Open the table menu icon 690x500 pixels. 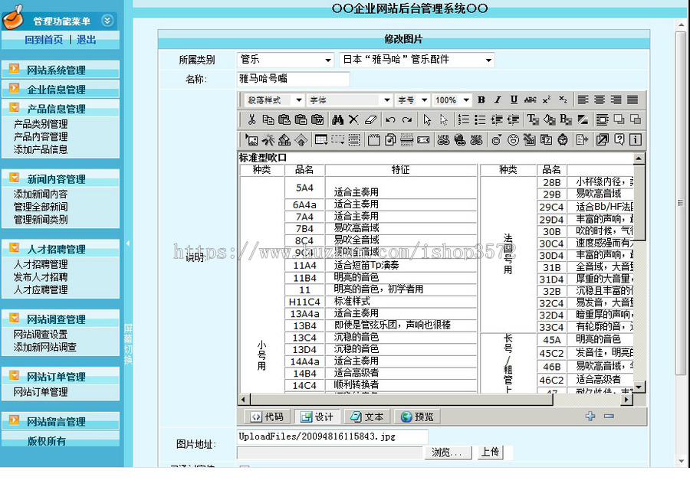click(x=320, y=139)
